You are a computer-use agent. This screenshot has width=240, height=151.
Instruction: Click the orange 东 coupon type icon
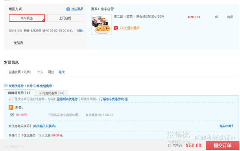11,107
